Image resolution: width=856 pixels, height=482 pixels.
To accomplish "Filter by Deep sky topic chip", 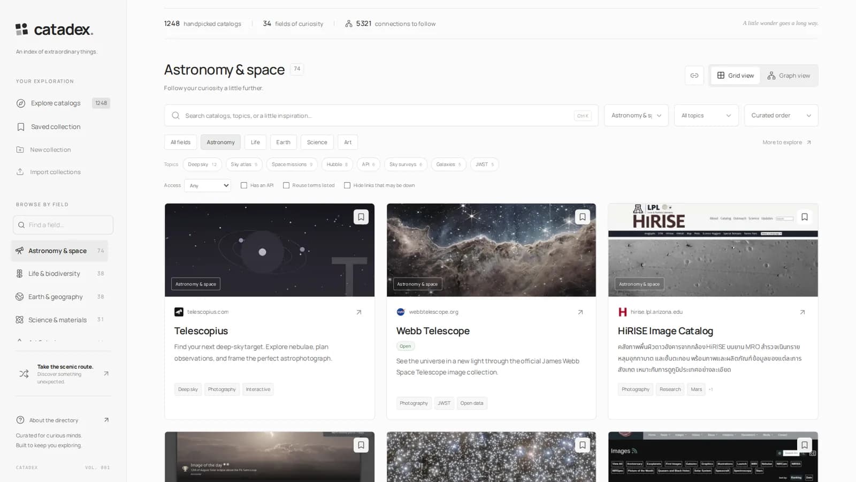I will (202, 164).
